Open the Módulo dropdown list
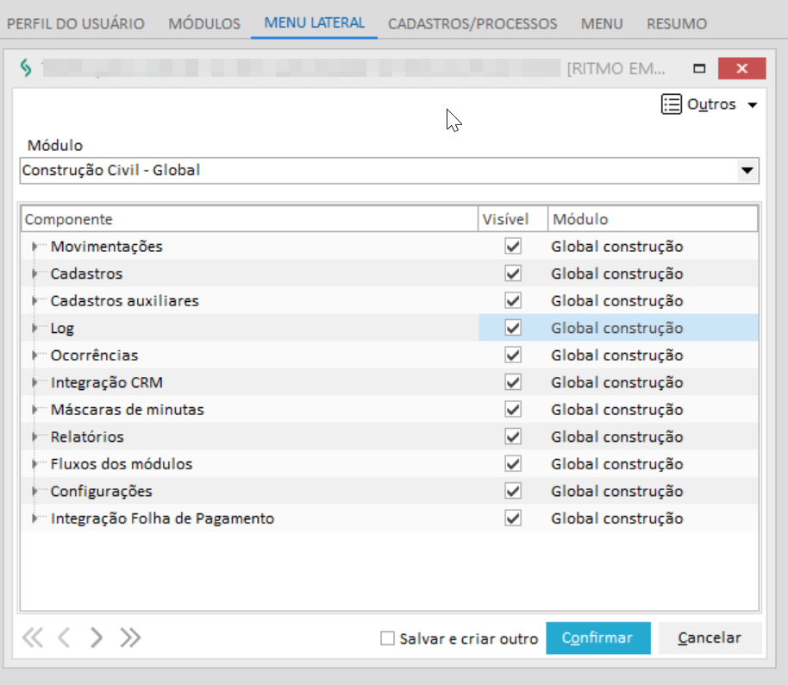The image size is (788, 685). (x=747, y=171)
